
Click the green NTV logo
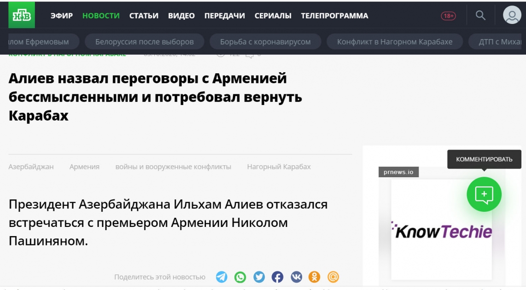tap(22, 15)
